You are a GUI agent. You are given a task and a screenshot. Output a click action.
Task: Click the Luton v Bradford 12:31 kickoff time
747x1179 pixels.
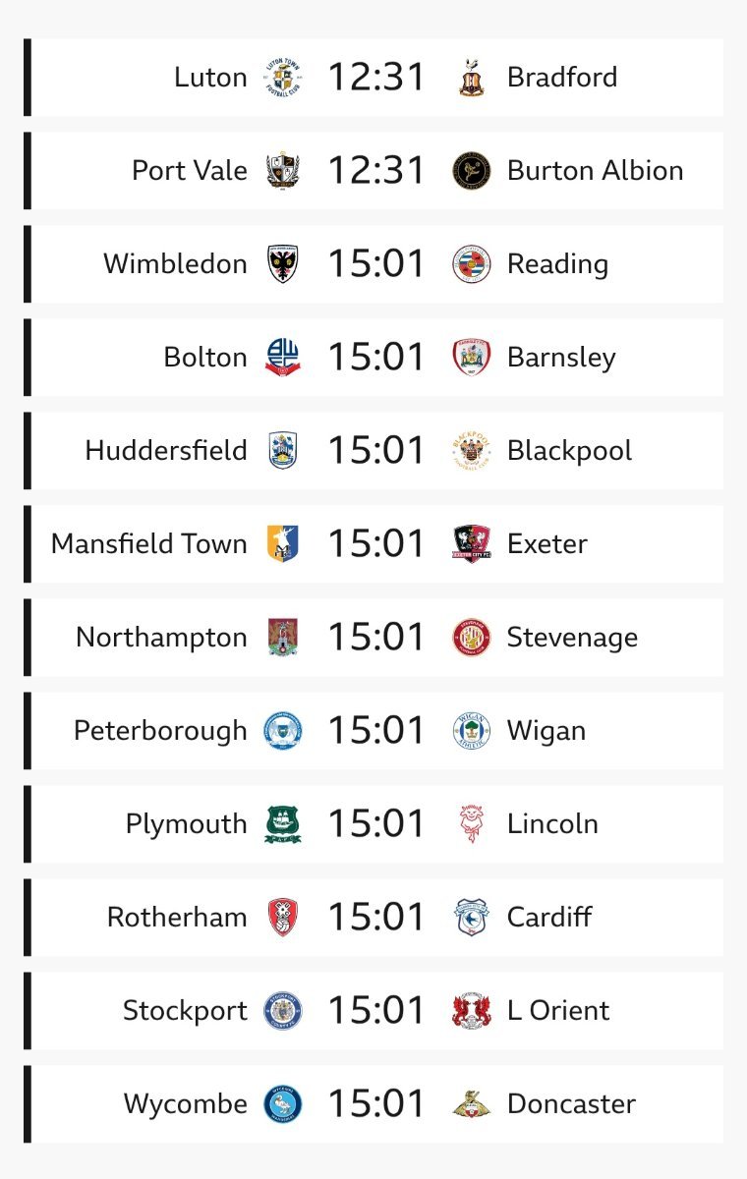click(376, 78)
